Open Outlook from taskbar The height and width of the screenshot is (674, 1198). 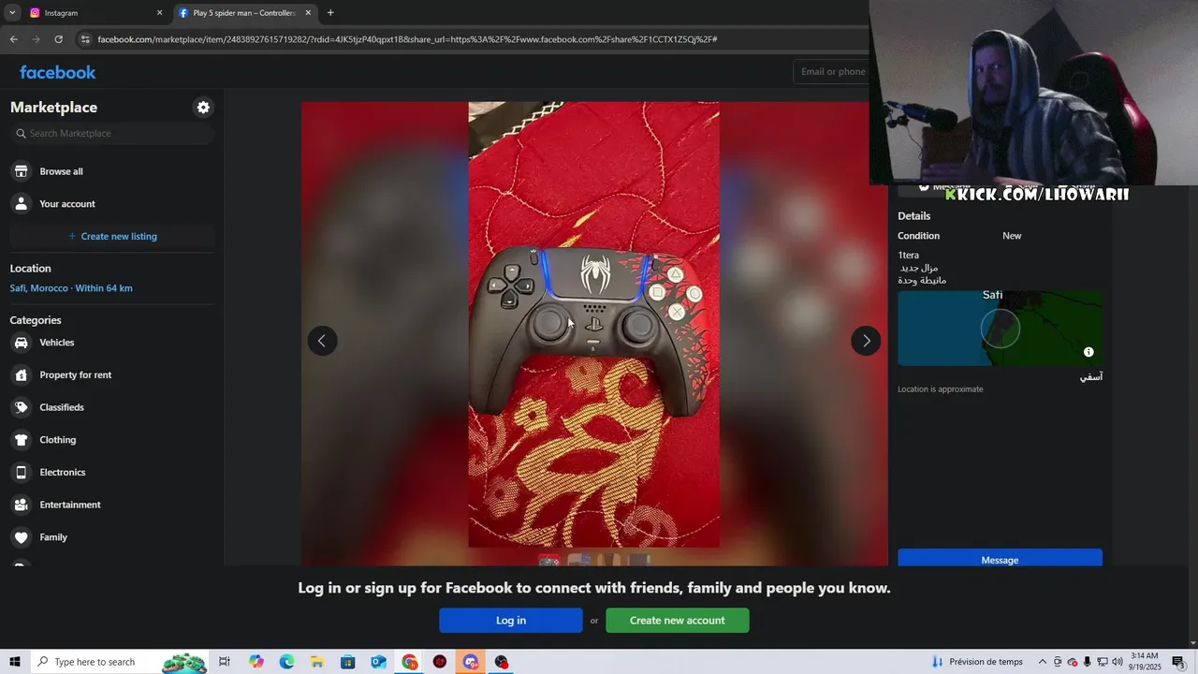(378, 662)
